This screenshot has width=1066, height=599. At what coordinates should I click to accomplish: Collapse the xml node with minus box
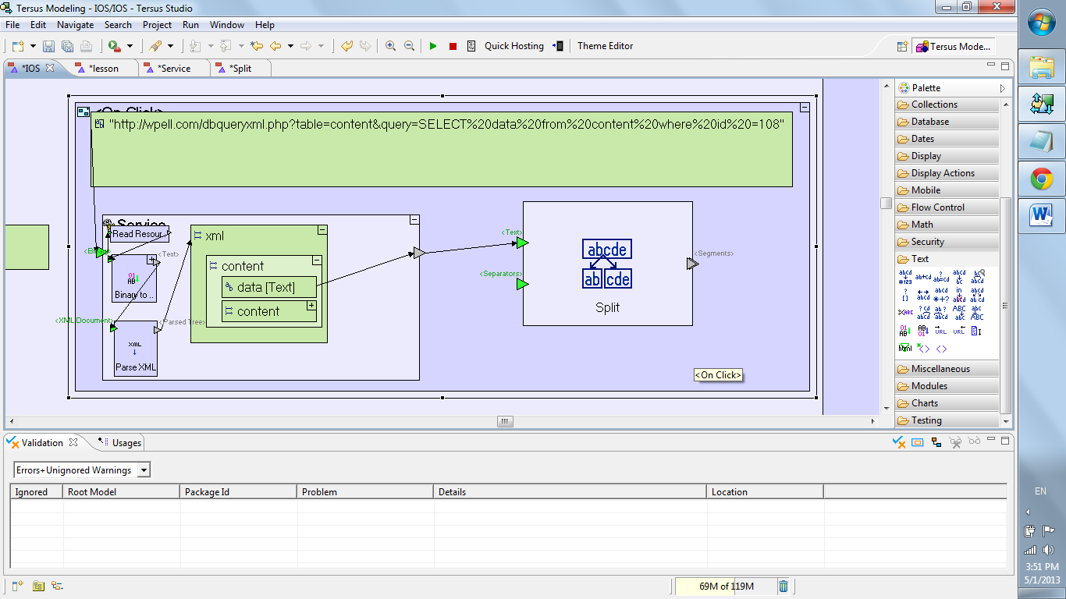(322, 230)
